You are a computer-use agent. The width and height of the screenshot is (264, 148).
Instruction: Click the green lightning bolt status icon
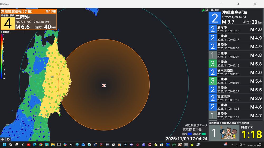point(203,11)
